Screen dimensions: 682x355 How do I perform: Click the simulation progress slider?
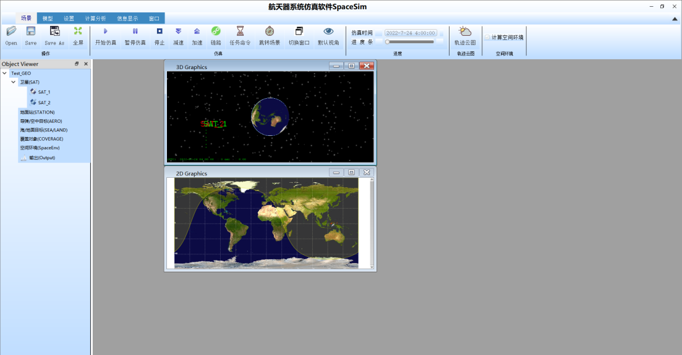[409, 42]
